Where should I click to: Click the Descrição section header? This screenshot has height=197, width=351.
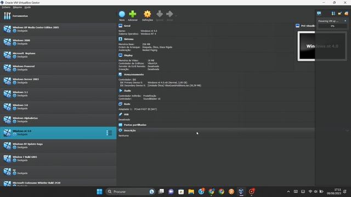[x=130, y=130]
